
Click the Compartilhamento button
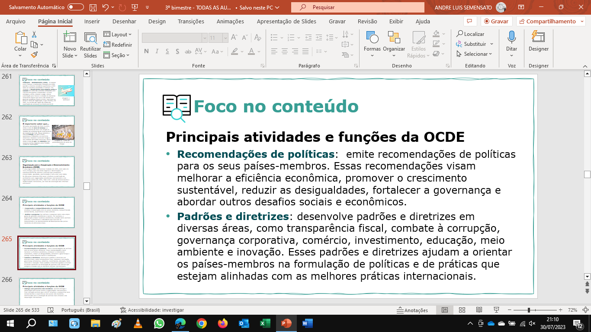(x=550, y=21)
